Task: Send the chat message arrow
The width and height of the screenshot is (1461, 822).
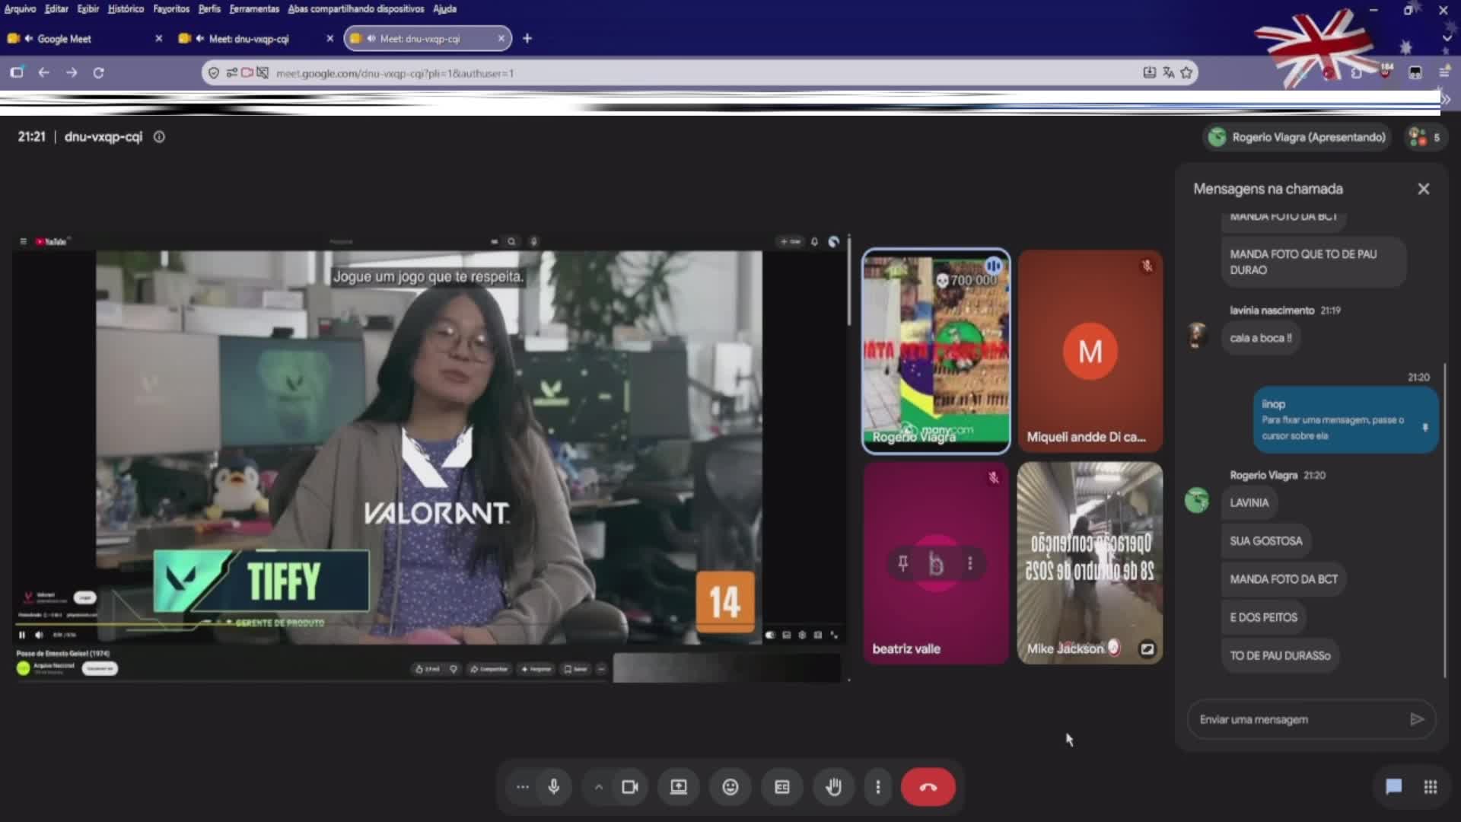Action: (x=1417, y=719)
